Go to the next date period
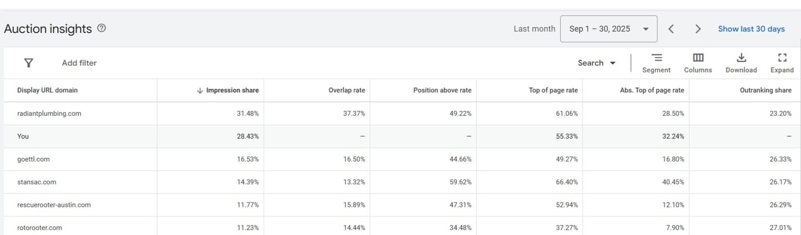The width and height of the screenshot is (801, 235). (698, 29)
